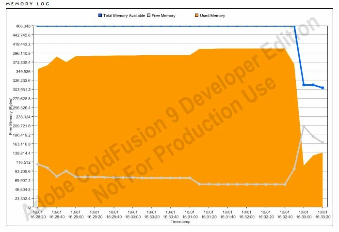339x232 pixels.
Task: Click the 186,419.2 y-axis value
Action: 21,135
